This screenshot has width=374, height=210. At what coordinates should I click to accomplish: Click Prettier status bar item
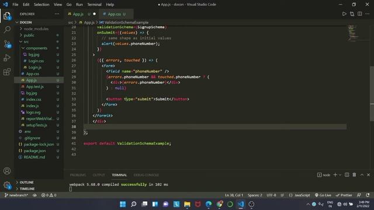344,195
